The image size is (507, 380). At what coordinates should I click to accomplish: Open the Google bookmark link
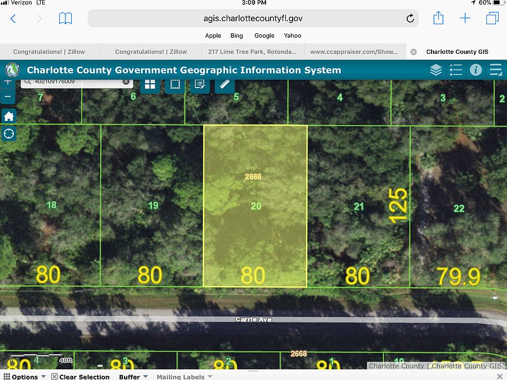coord(264,35)
